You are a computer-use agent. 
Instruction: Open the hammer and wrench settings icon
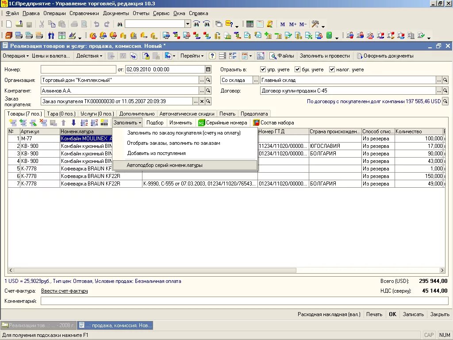pos(315,24)
